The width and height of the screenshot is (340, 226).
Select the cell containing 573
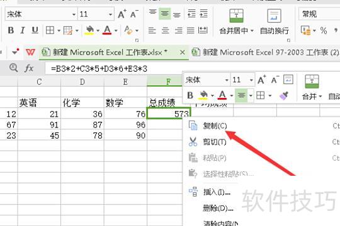point(169,114)
